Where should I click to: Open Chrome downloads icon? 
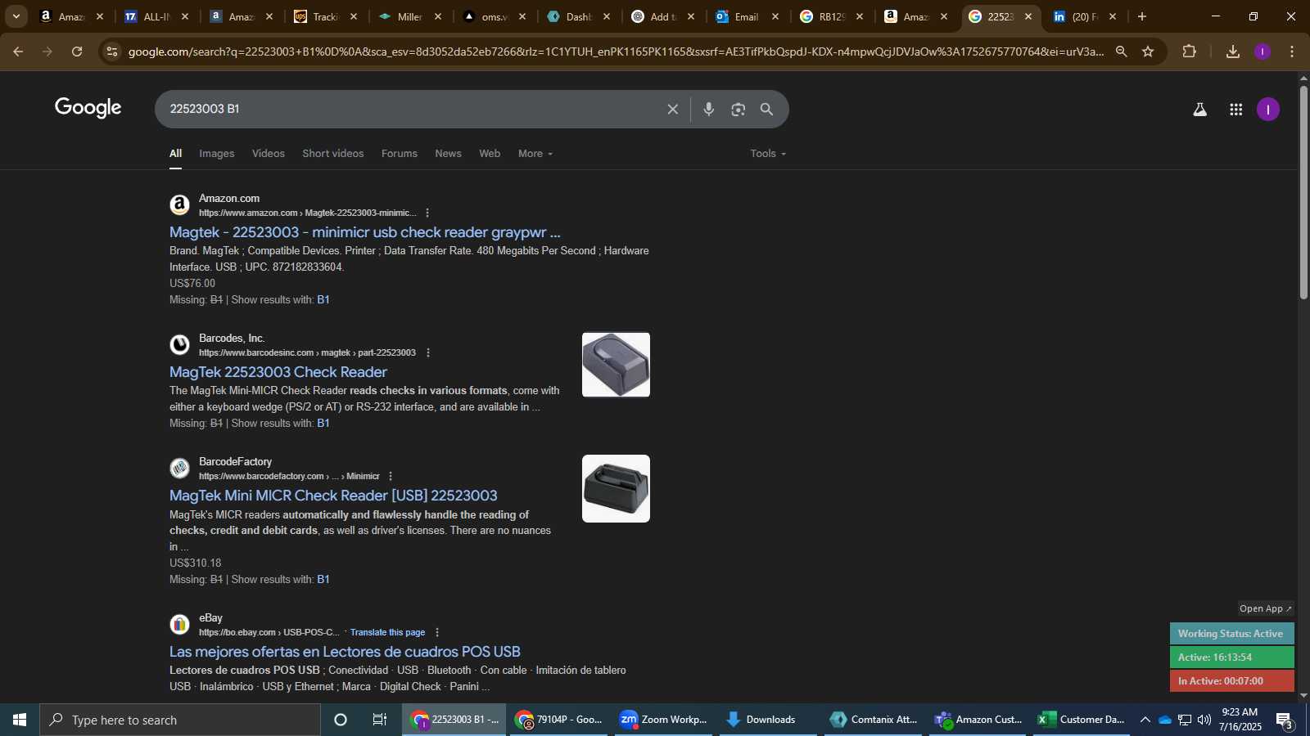pyautogui.click(x=1233, y=52)
